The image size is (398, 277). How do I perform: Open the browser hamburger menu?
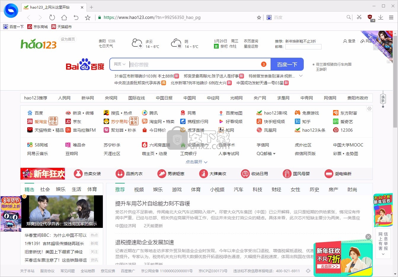click(x=391, y=17)
